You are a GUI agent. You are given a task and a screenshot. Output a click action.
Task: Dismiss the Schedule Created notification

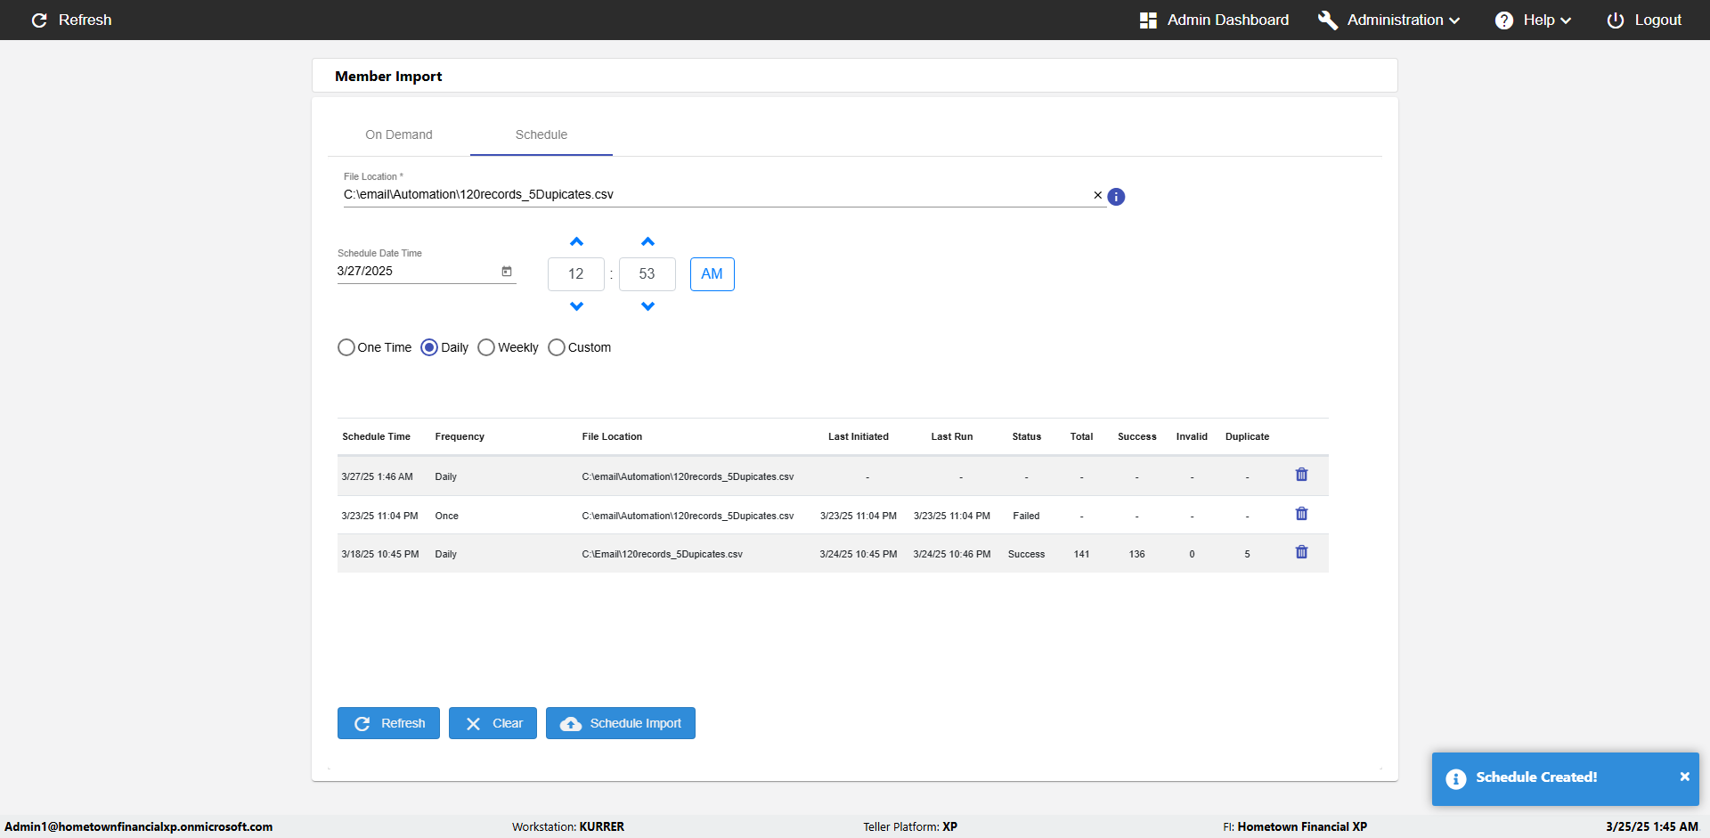tap(1684, 777)
